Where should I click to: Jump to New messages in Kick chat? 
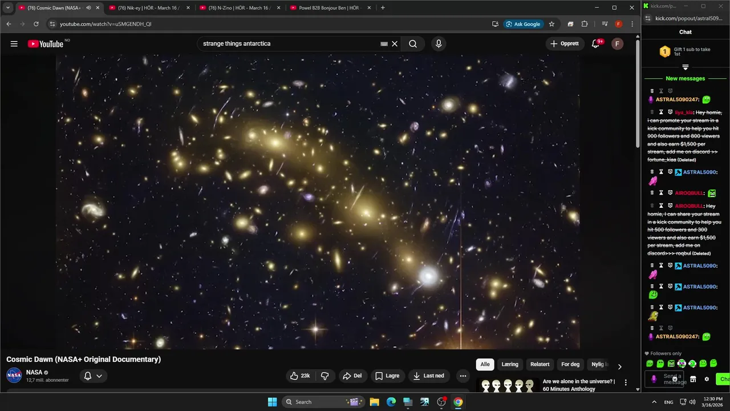[x=686, y=78]
